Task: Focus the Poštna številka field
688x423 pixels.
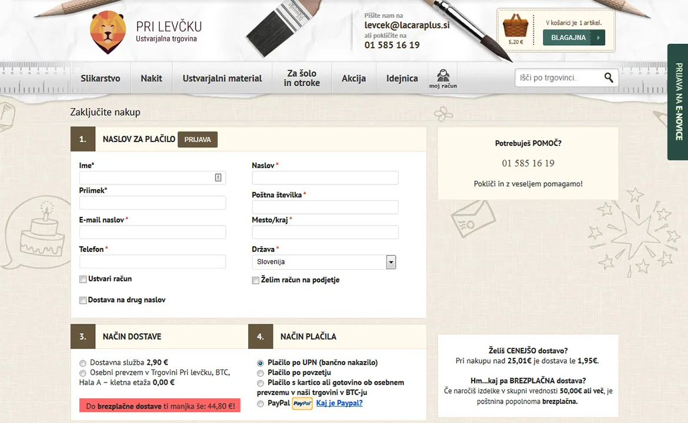Action: pyautogui.click(x=325, y=207)
